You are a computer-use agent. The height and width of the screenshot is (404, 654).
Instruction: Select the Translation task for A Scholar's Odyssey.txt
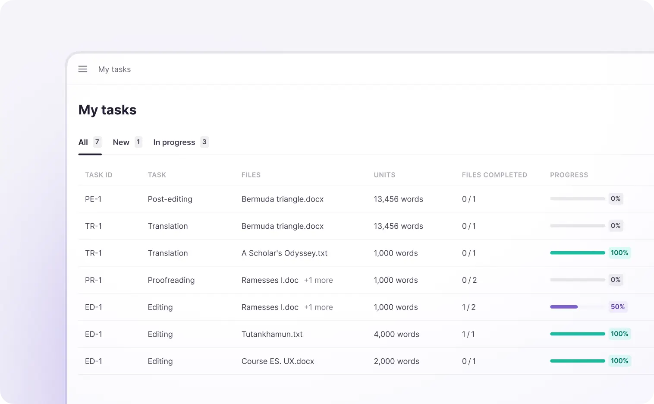click(168, 253)
